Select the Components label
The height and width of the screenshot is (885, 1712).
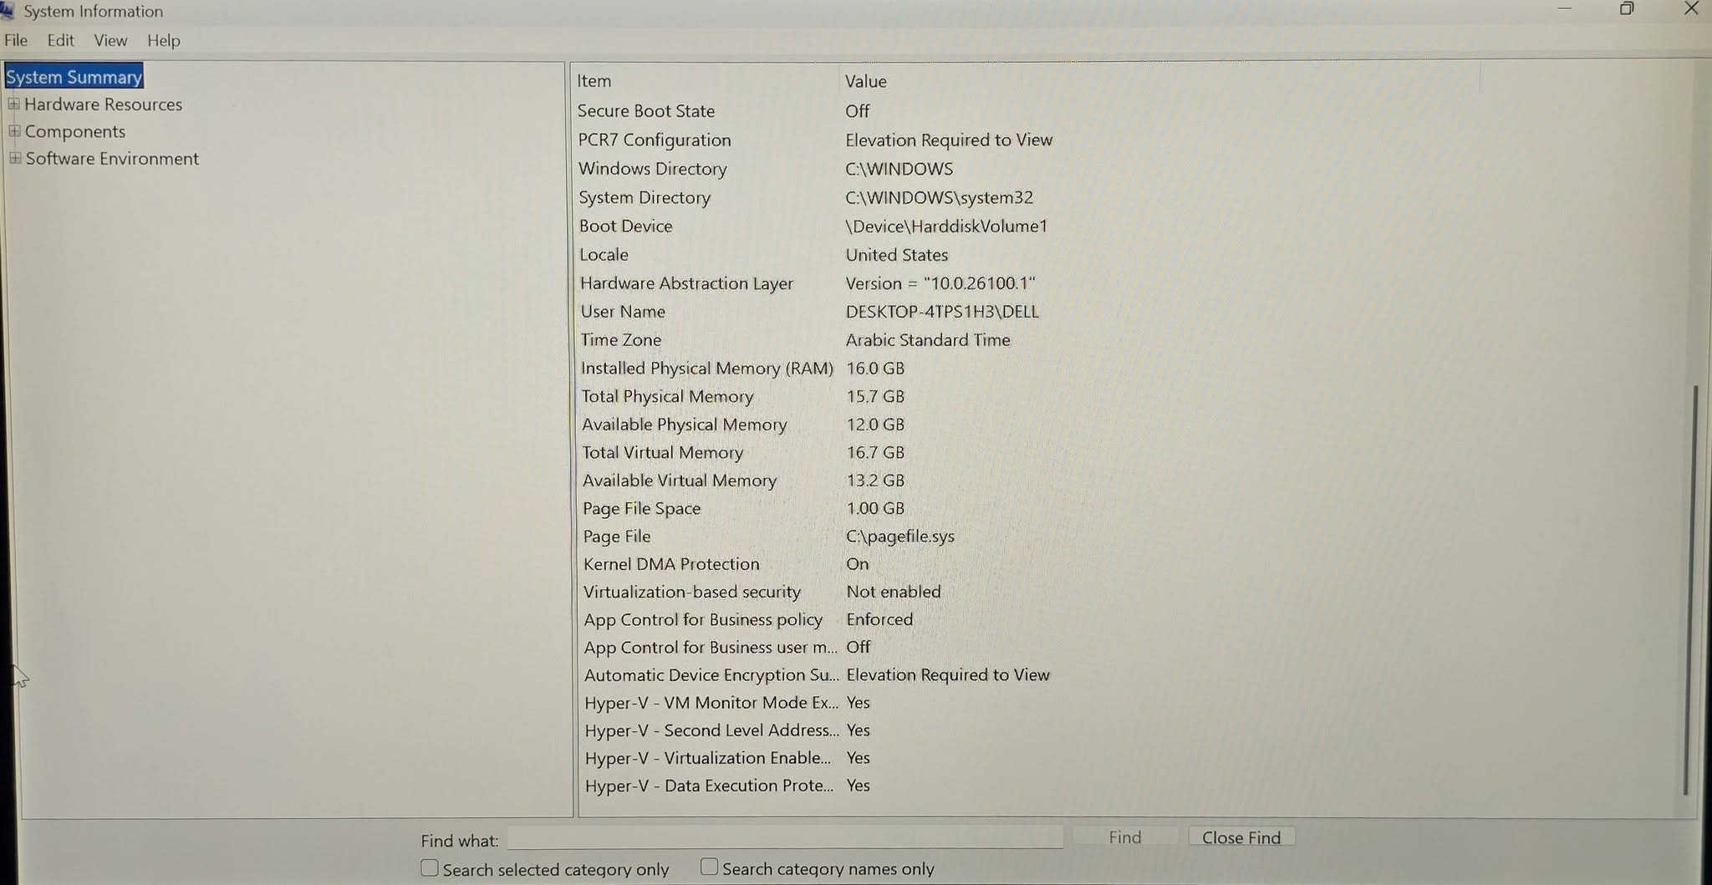point(75,131)
